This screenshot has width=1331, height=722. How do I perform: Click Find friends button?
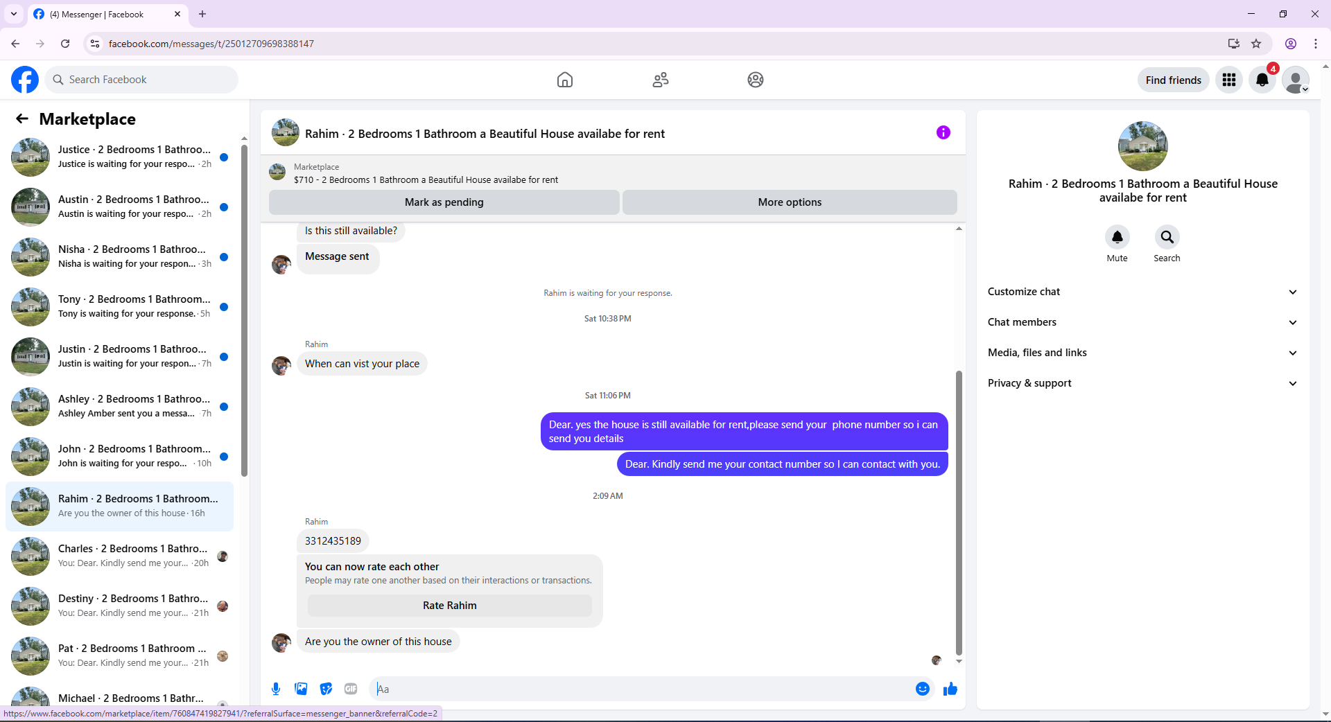pos(1173,80)
